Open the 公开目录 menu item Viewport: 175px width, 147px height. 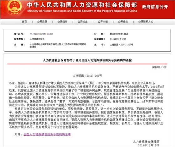[x=42, y=22]
